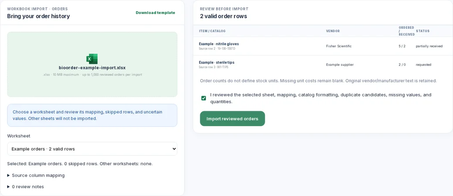Click the 'Order counts do not define stock units' note
Image resolution: width=453 pixels, height=196 pixels.
[318, 81]
